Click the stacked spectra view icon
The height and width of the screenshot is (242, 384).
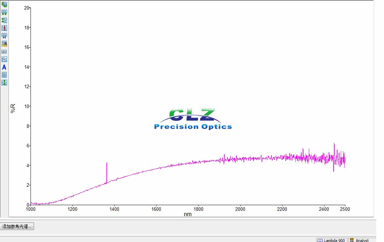click(x=4, y=75)
